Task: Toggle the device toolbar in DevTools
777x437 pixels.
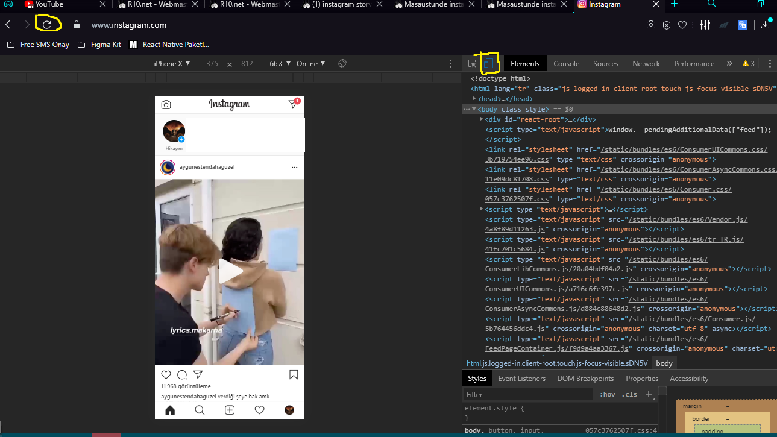Action: point(489,63)
